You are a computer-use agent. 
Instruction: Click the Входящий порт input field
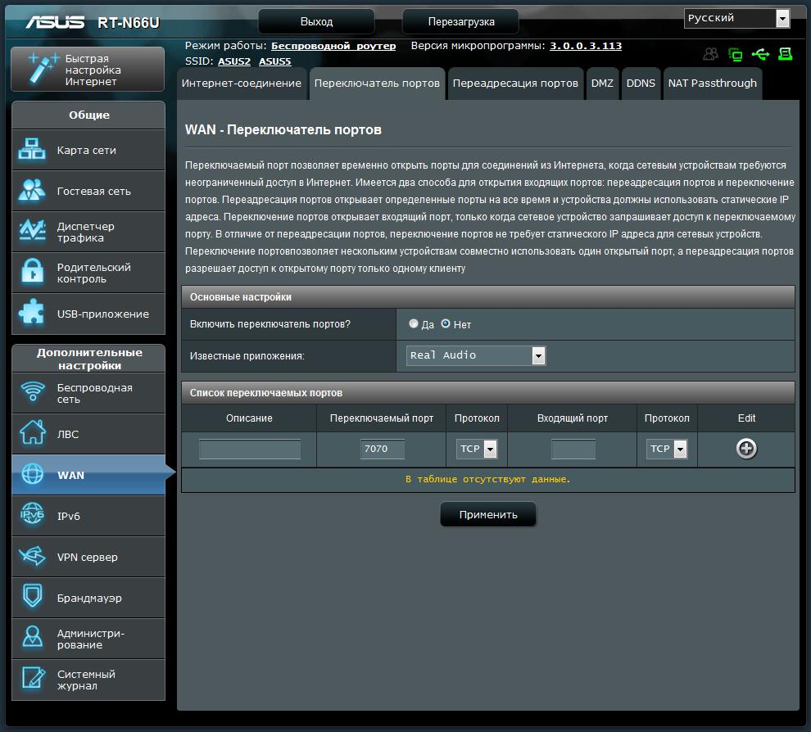pyautogui.click(x=573, y=449)
